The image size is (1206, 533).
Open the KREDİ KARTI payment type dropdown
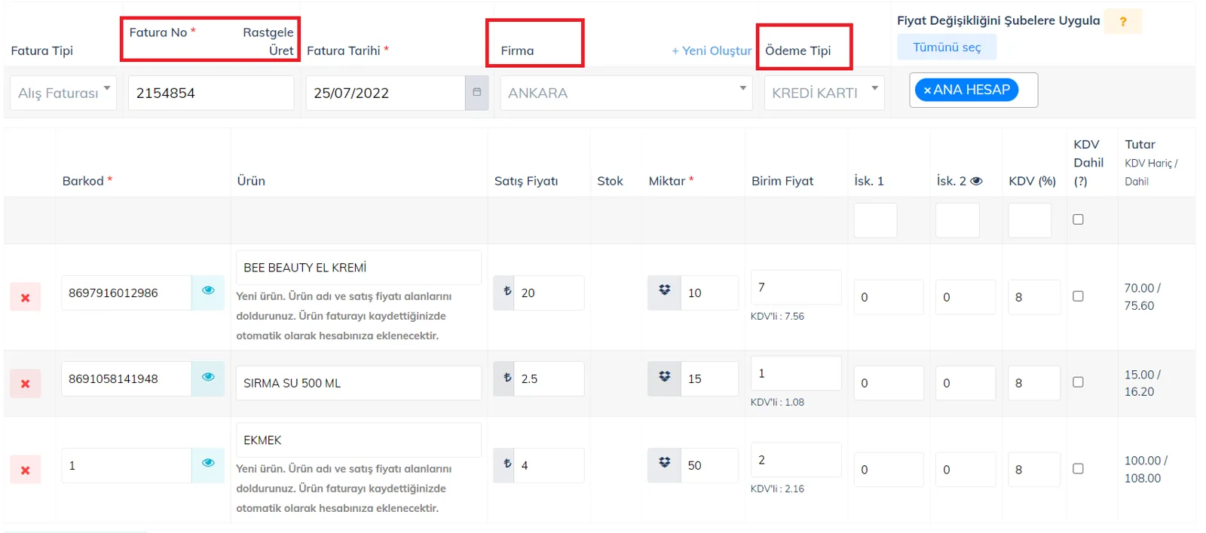click(x=825, y=93)
